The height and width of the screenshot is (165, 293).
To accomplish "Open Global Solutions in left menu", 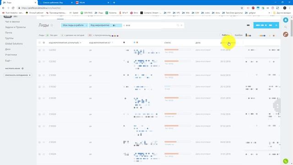I will coord(14,44).
